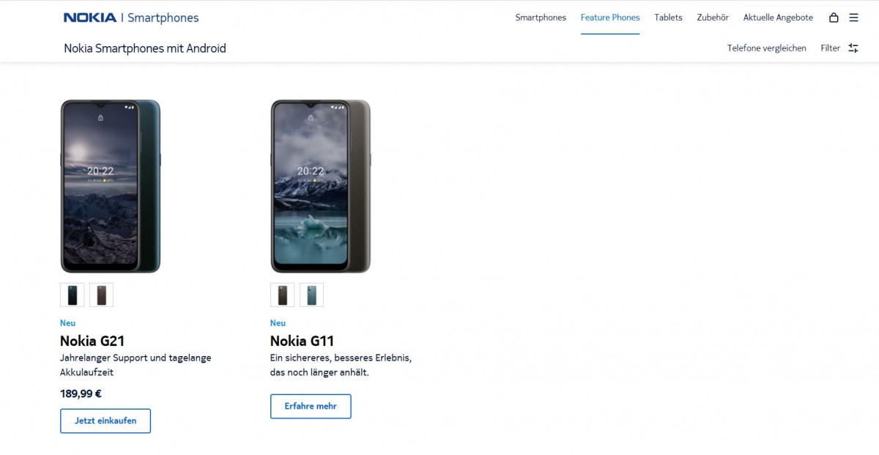The height and width of the screenshot is (455, 879).
Task: Open the hamburger menu icon
Action: pos(853,18)
